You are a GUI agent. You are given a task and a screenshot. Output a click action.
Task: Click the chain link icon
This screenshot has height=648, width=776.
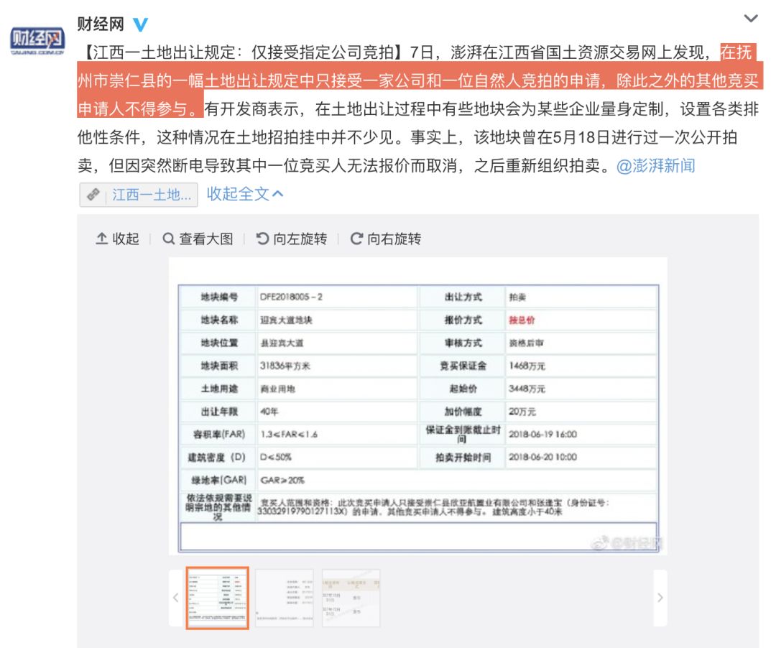[x=93, y=195]
